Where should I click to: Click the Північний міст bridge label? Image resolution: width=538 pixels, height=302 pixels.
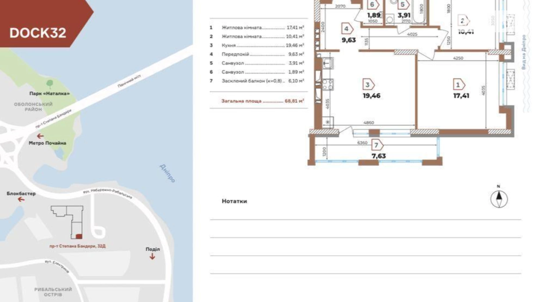click(129, 81)
